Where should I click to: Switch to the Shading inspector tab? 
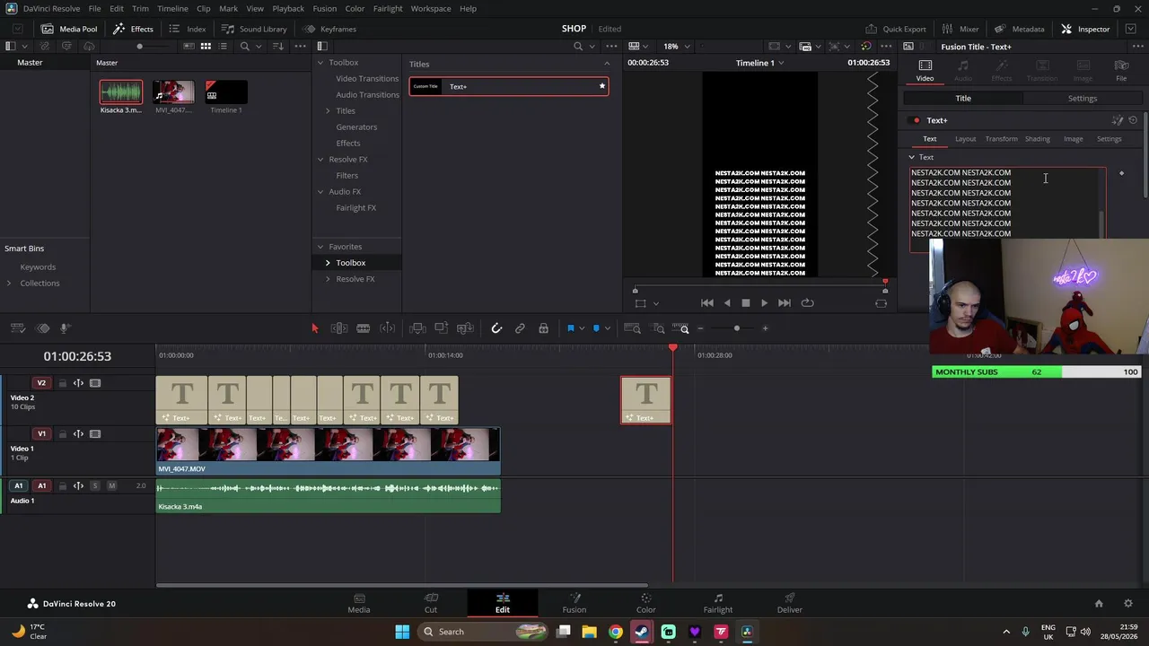click(x=1037, y=139)
